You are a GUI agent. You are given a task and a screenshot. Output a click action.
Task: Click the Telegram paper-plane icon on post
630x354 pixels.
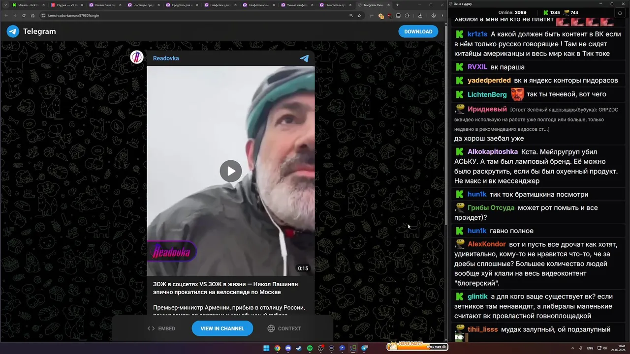(x=304, y=58)
